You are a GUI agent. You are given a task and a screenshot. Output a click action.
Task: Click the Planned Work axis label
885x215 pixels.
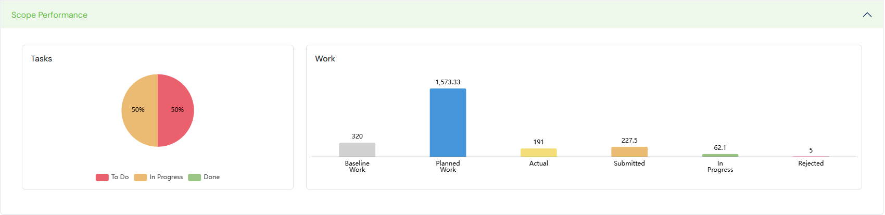[448, 167]
